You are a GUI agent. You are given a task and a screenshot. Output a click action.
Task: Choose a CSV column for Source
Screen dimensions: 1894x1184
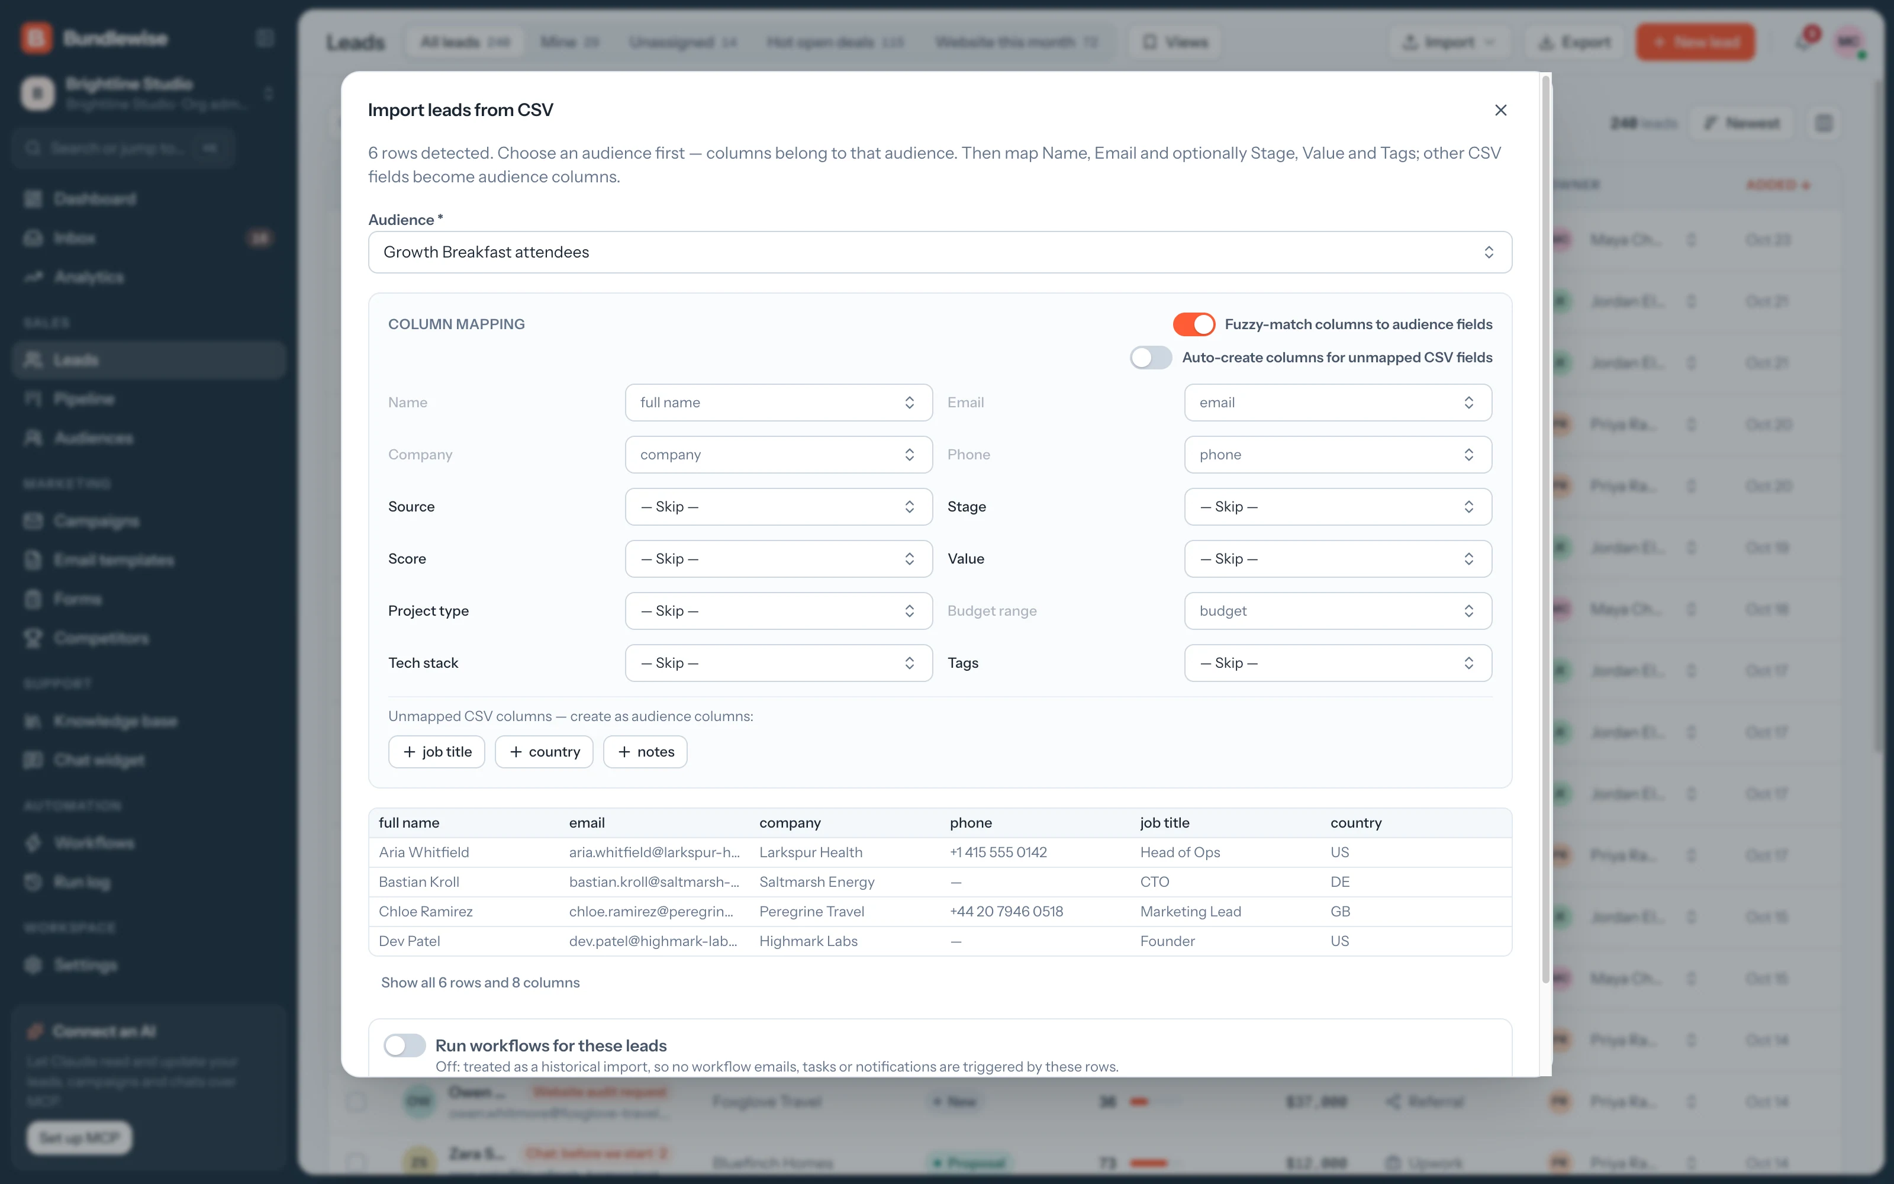(779, 507)
